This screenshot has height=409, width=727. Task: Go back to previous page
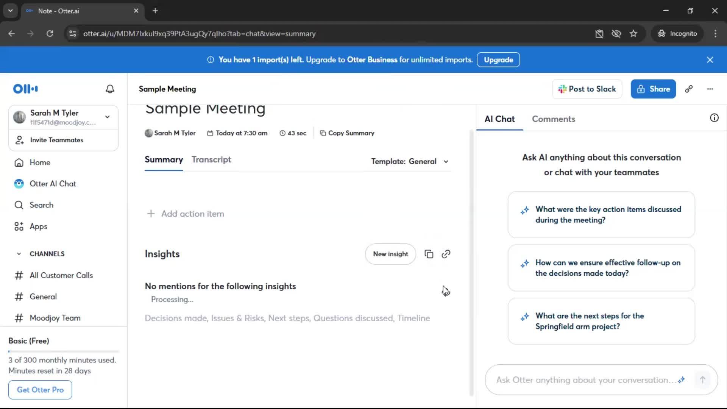tap(12, 34)
